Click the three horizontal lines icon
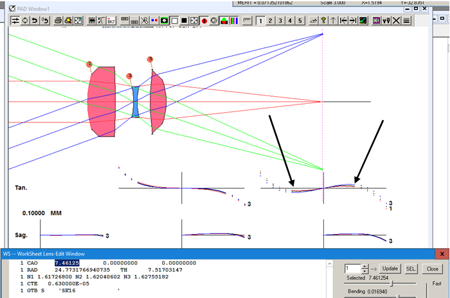The width and height of the screenshot is (450, 298). coord(406,21)
